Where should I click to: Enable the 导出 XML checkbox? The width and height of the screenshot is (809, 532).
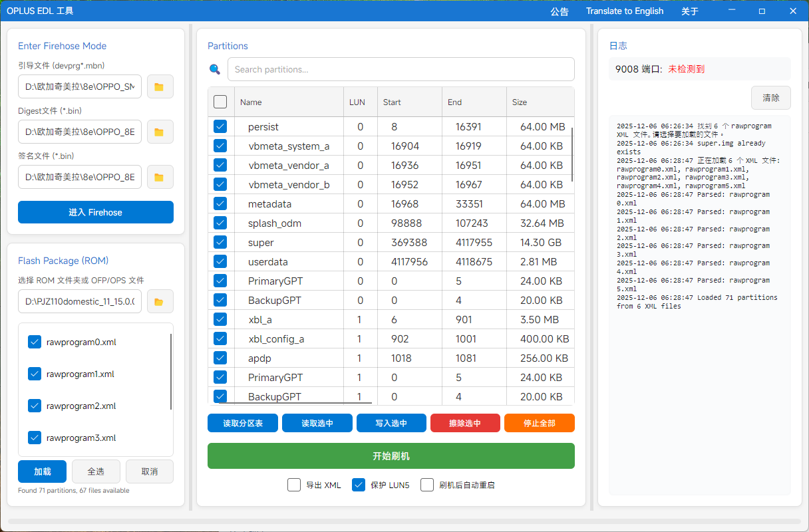(x=294, y=485)
